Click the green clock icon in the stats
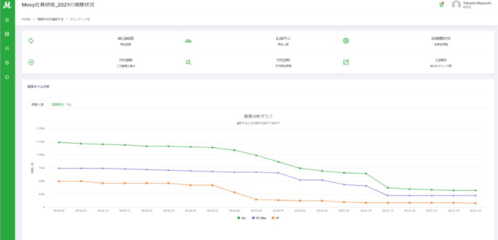498x240 pixels. tap(346, 41)
